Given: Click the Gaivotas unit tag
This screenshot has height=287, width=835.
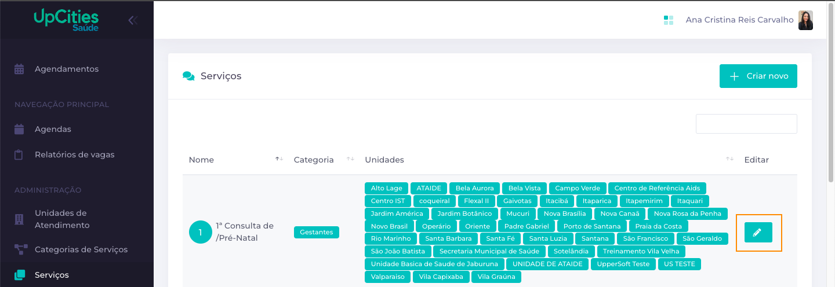Looking at the screenshot, I should point(518,201).
